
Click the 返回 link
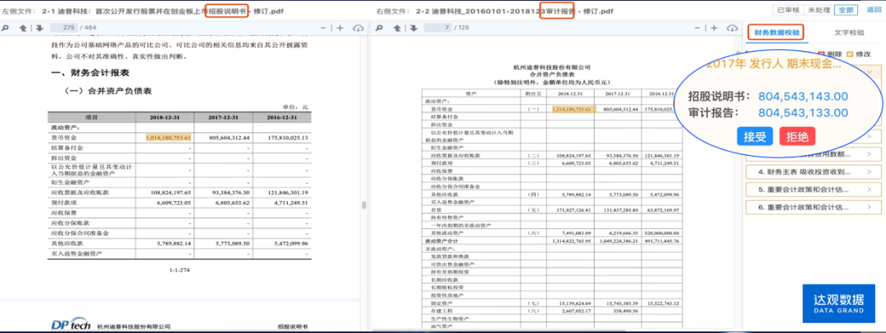874,10
